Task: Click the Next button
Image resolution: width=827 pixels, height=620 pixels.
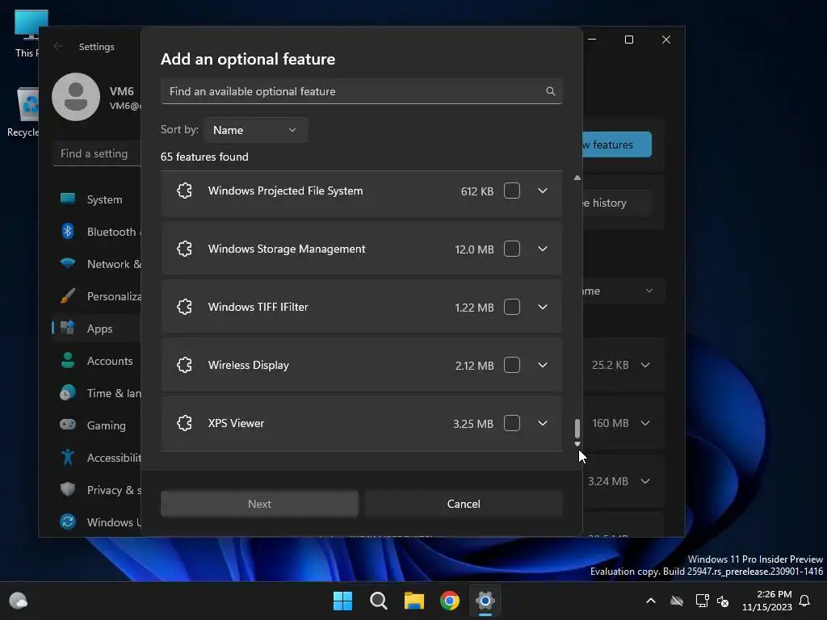Action: coord(259,504)
